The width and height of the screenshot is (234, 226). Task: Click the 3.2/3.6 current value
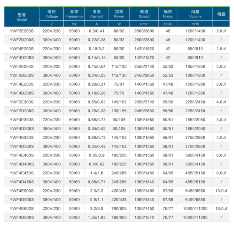click(97, 208)
